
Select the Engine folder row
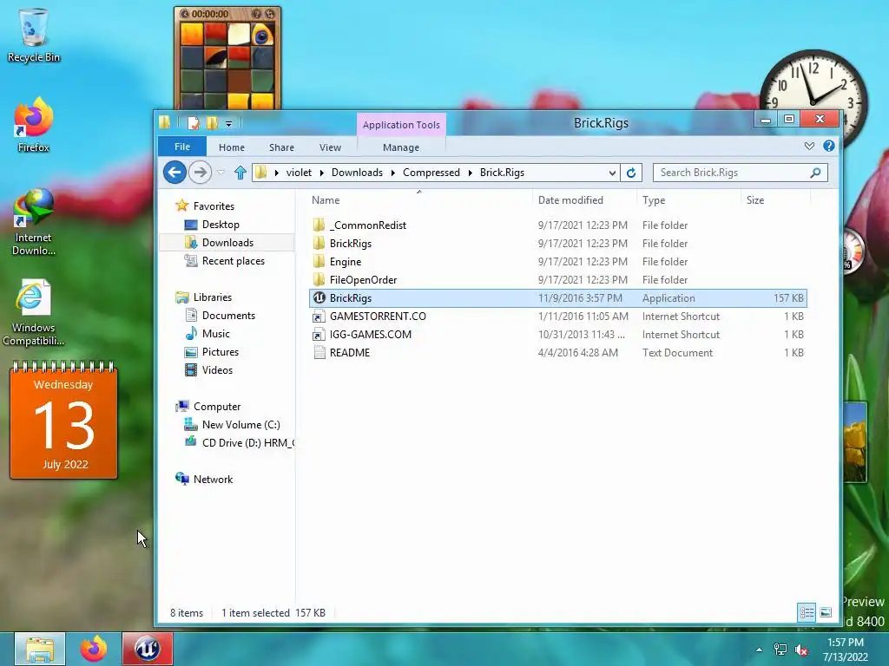click(x=558, y=262)
